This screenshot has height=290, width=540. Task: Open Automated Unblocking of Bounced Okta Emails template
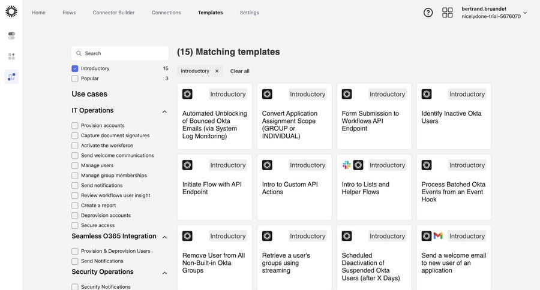(x=215, y=116)
